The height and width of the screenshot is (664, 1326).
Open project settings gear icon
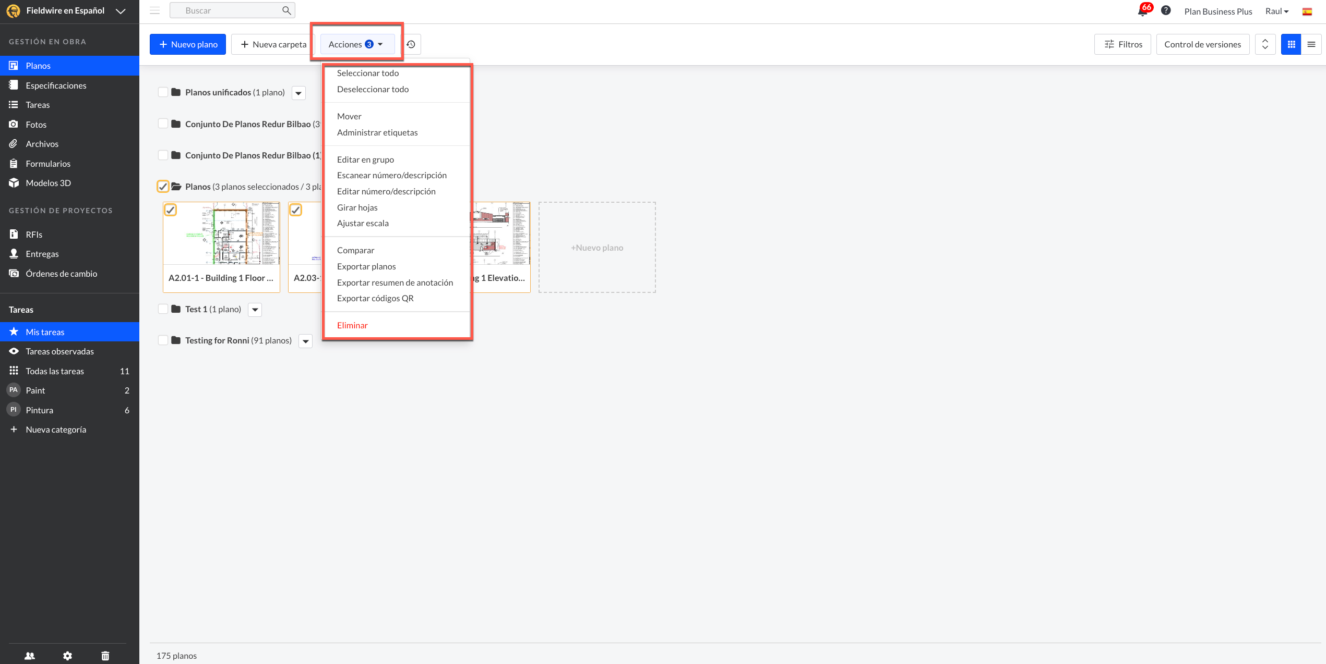click(x=67, y=656)
